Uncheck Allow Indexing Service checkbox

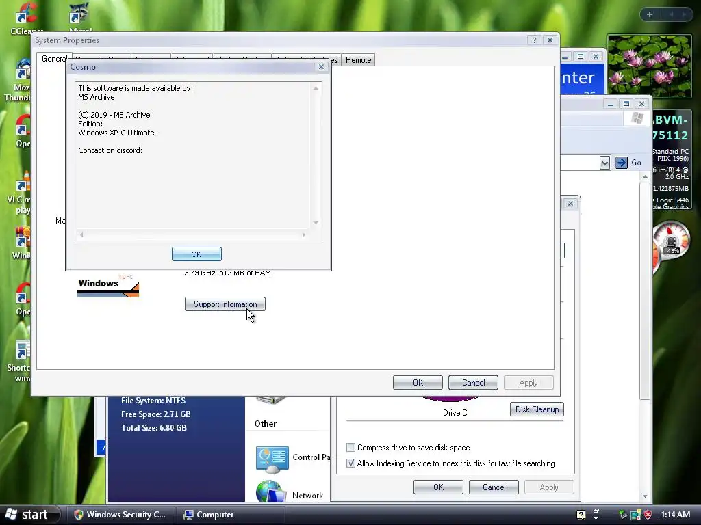[351, 463]
